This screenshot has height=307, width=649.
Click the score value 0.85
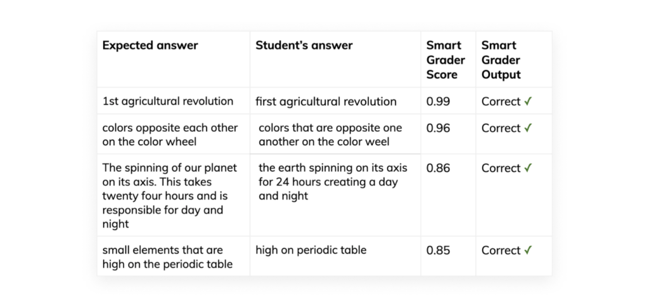438,251
